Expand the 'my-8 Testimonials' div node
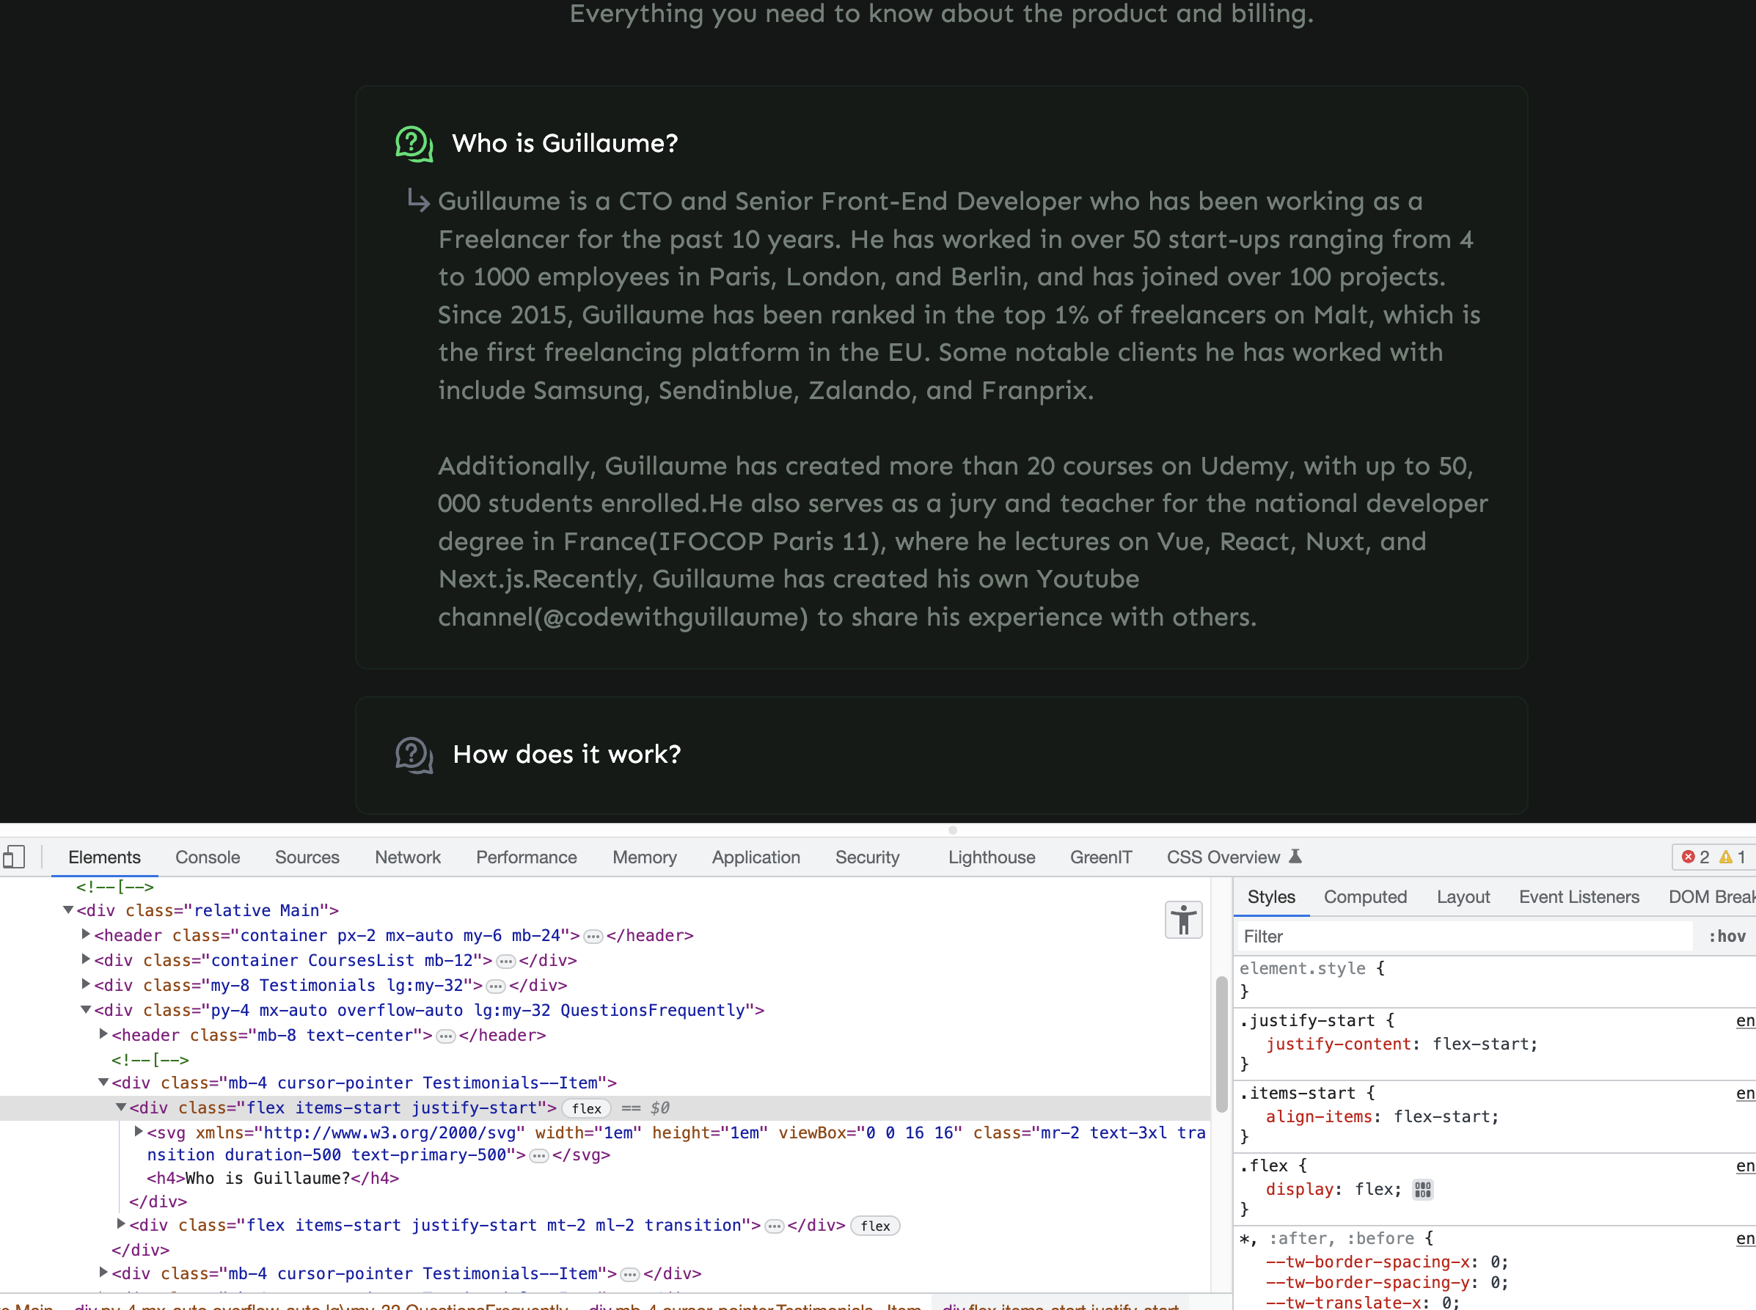 [86, 985]
